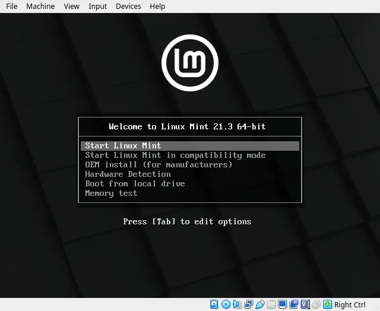
Task: Click the mouse integration status icon
Action: [x=316, y=304]
